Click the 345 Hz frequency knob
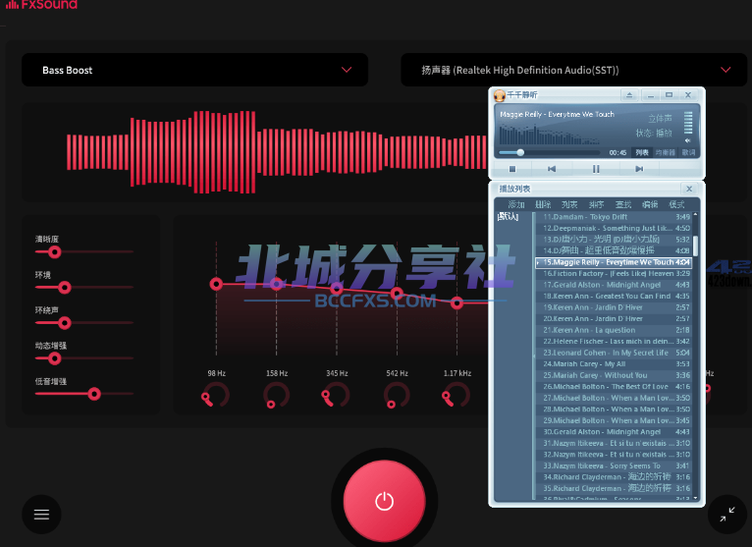752x547 pixels. click(337, 395)
